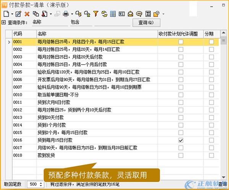This screenshot has width=229, height=190.
Task: Select row 款到发货
Action: click(115, 155)
